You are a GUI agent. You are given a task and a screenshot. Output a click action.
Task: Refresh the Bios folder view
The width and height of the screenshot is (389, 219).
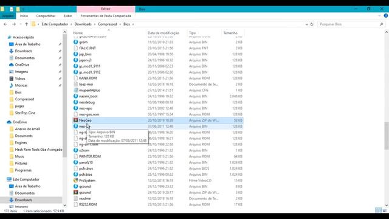click(312, 24)
